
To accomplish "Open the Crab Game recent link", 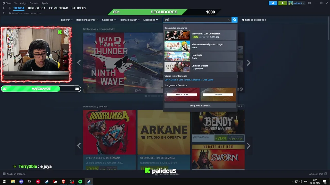I will pos(208,80).
